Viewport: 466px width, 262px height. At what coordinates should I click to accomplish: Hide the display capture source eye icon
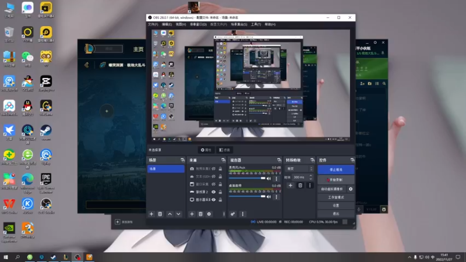pos(213,200)
